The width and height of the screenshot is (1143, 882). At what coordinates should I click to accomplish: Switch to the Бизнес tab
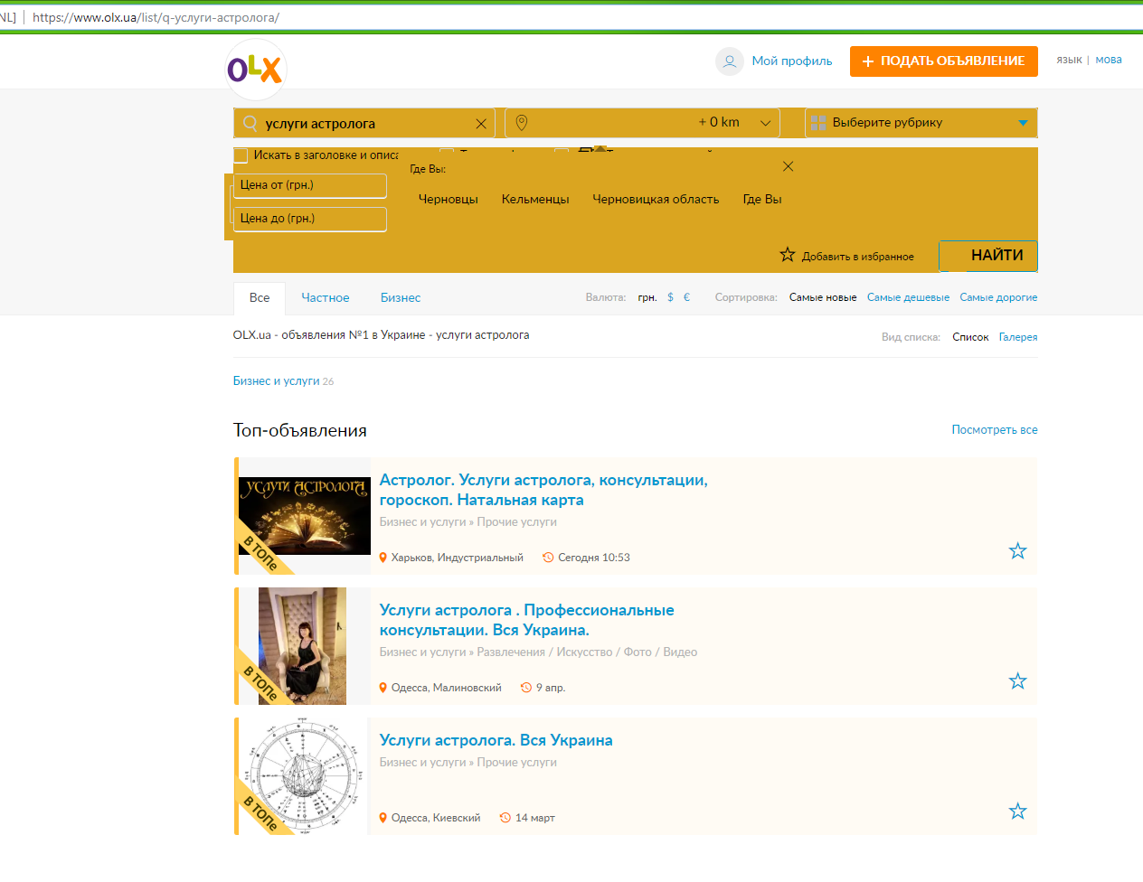click(400, 298)
